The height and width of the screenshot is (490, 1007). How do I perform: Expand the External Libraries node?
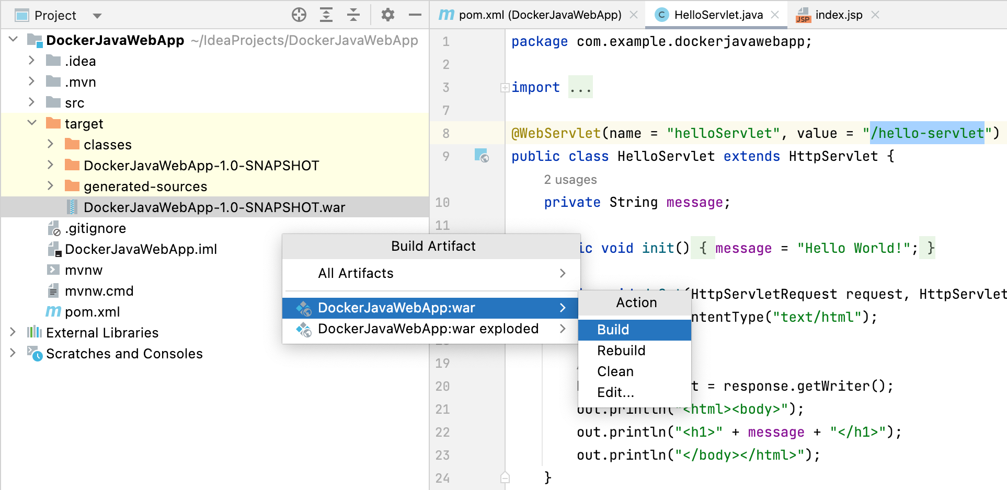[13, 332]
